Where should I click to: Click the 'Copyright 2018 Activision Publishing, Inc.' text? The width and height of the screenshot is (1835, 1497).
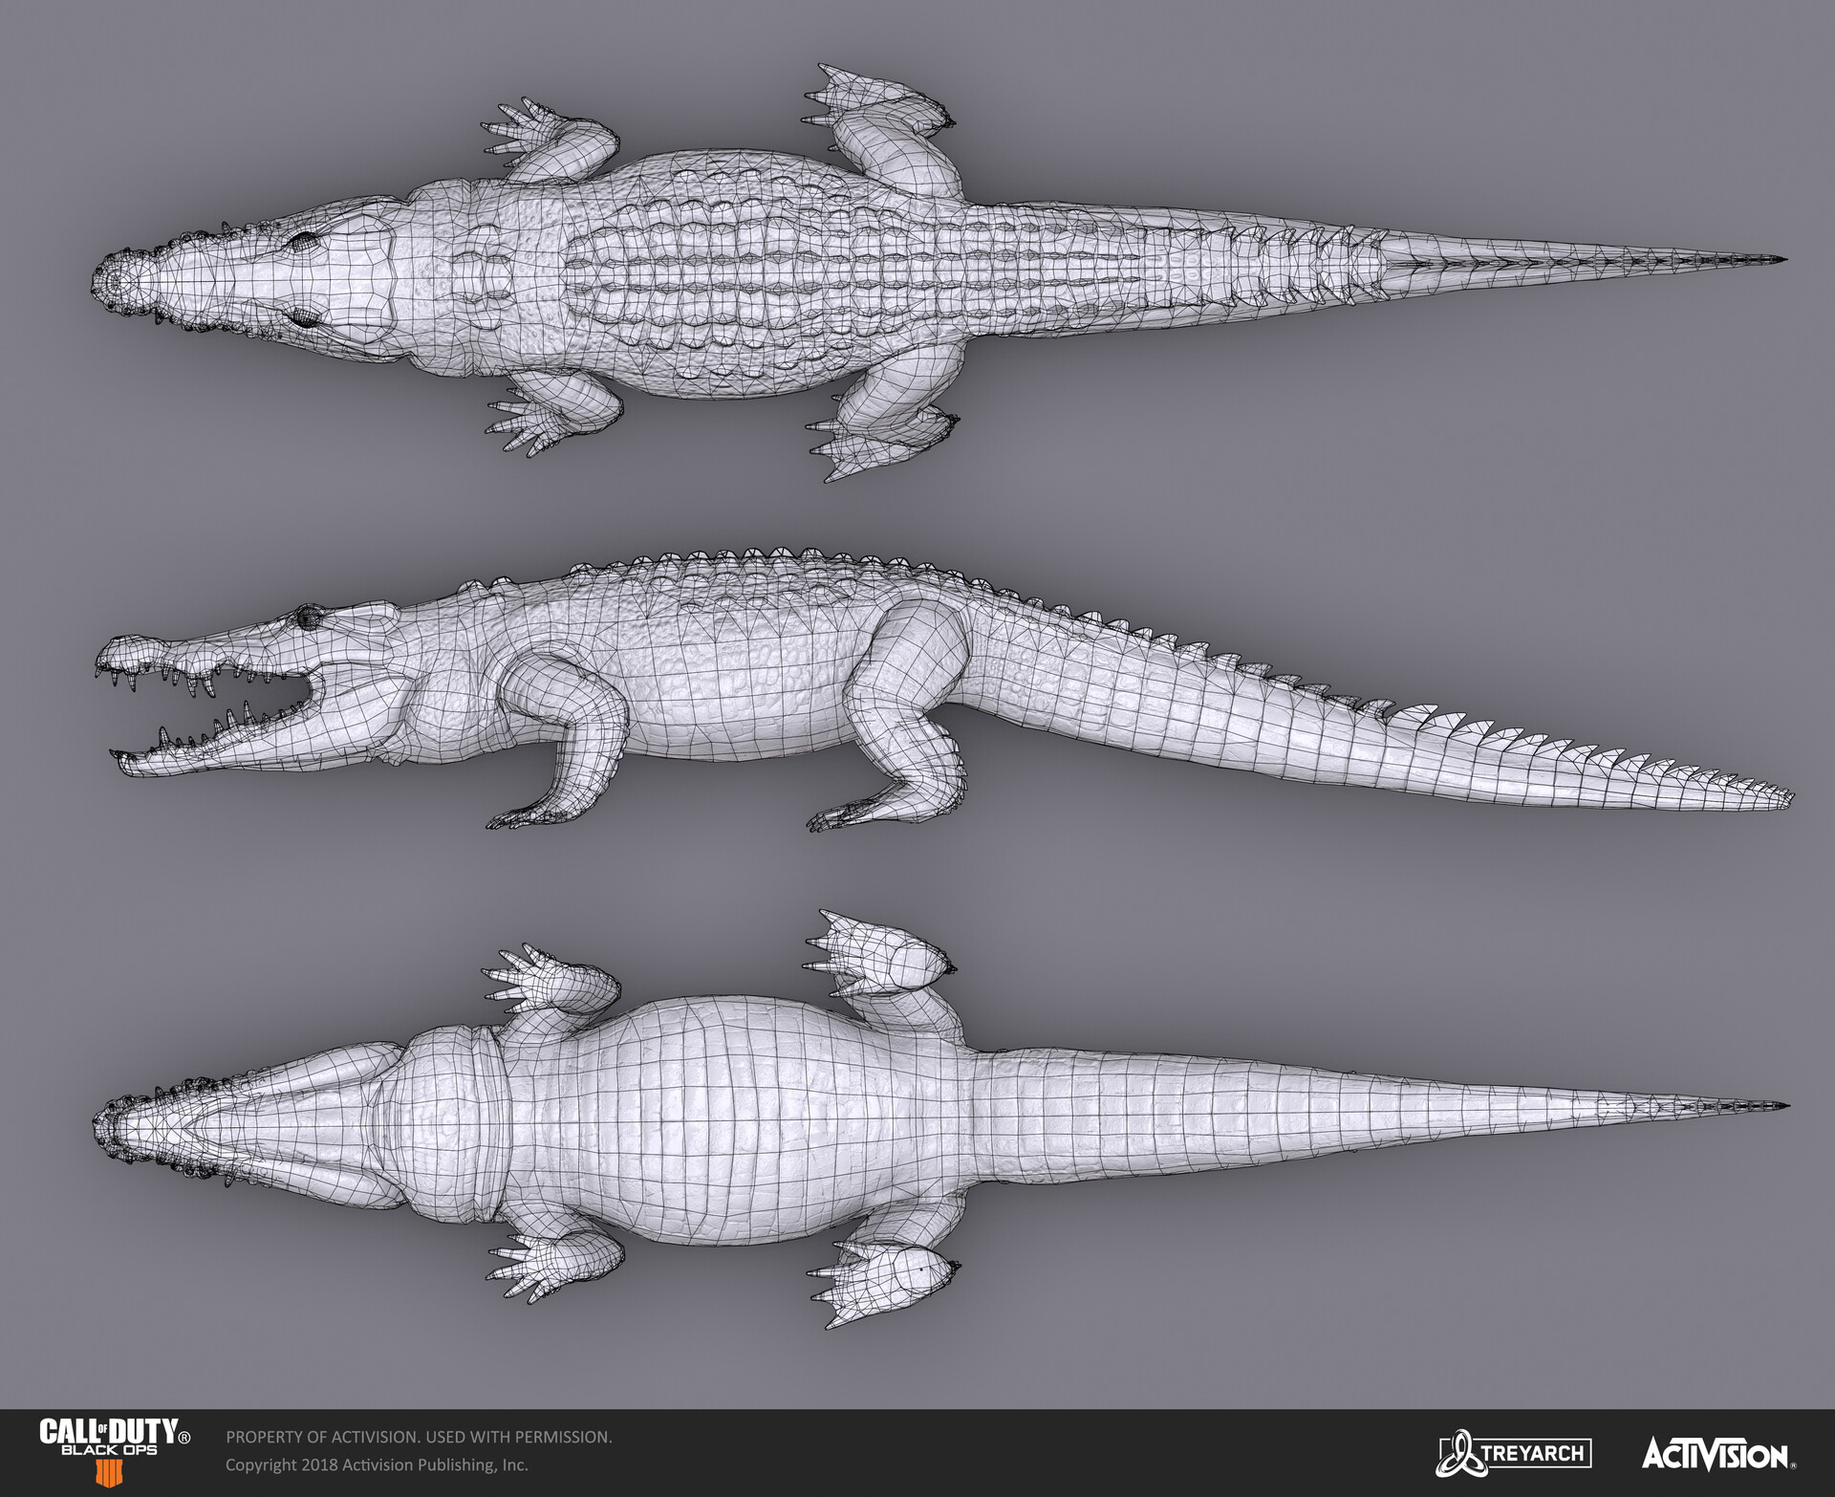377,1464
